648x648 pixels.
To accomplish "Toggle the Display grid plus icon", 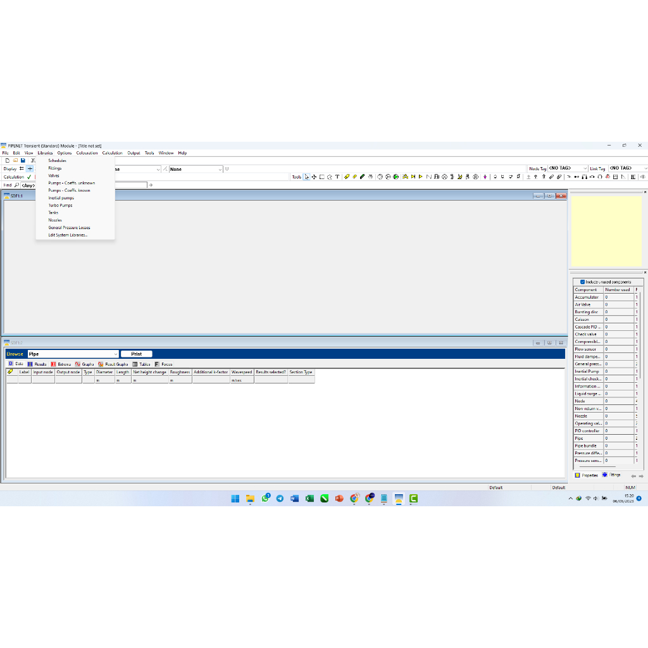I will pyautogui.click(x=30, y=168).
